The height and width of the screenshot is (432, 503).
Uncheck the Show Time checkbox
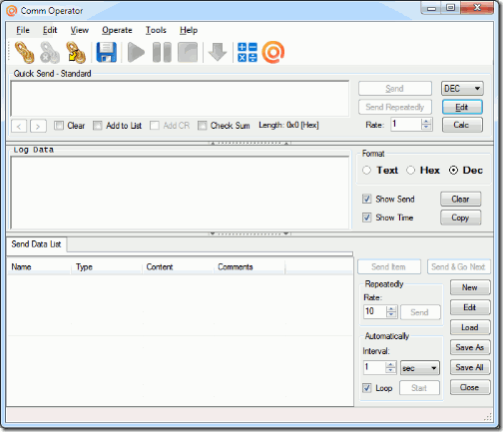[366, 217]
